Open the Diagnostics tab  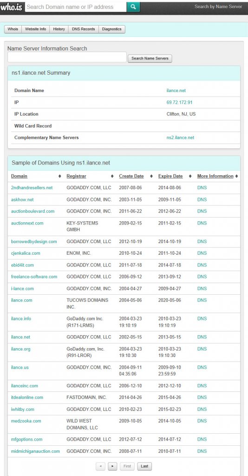(111, 29)
